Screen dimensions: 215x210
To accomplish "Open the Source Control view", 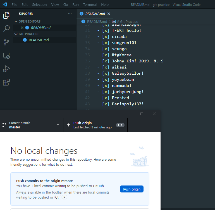I will (6, 42).
